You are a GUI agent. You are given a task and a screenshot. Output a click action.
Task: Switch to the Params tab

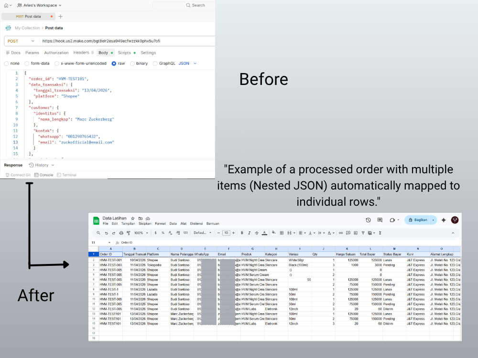32,53
